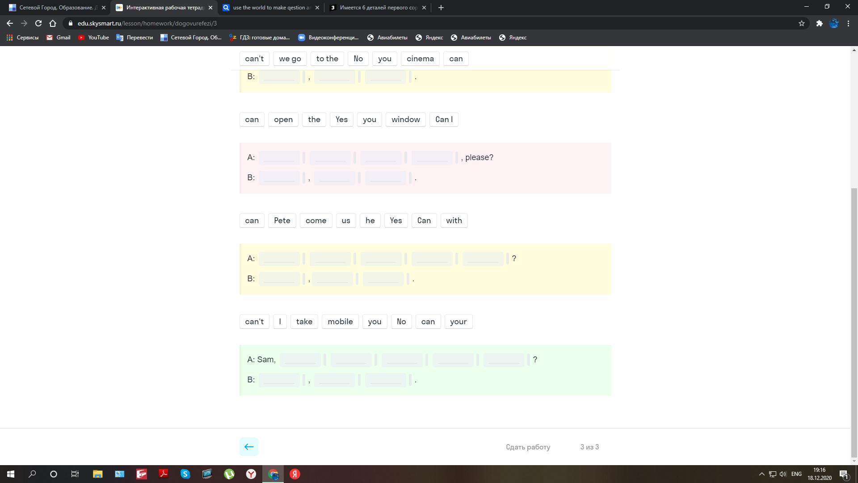
Task: Click the blue back arrow button
Action: pos(249,447)
